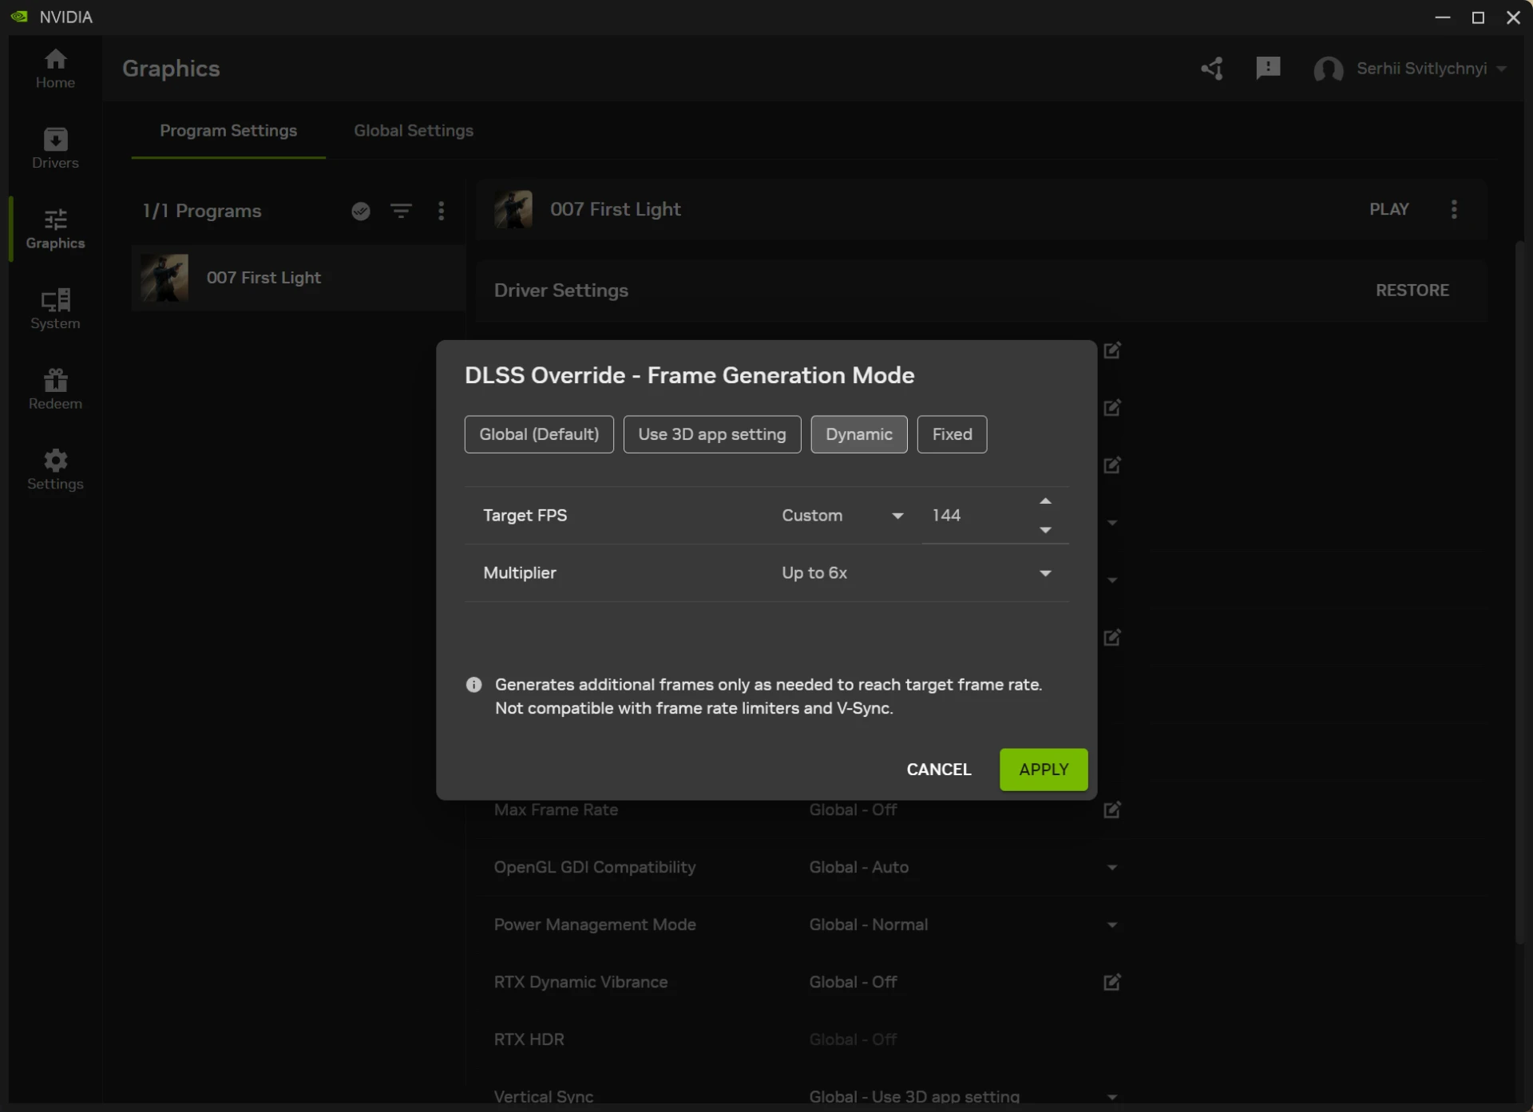
Task: Decrease Target FPS with down arrow
Action: [1045, 530]
